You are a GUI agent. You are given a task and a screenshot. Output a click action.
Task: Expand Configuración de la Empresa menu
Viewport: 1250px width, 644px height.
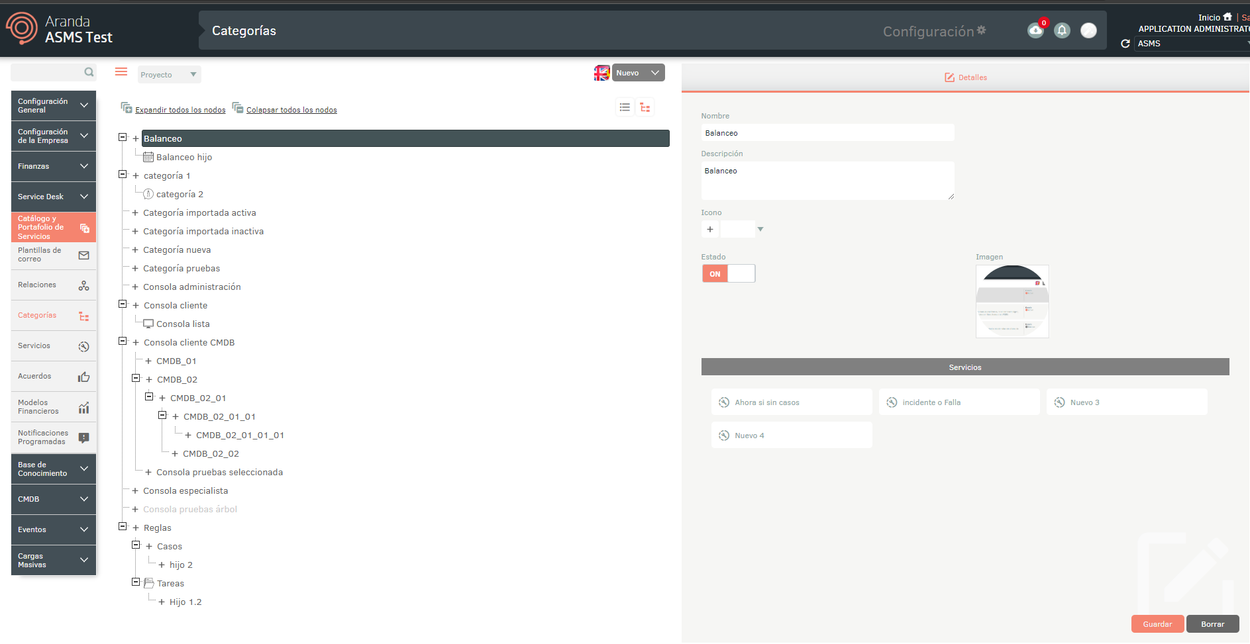tap(54, 136)
